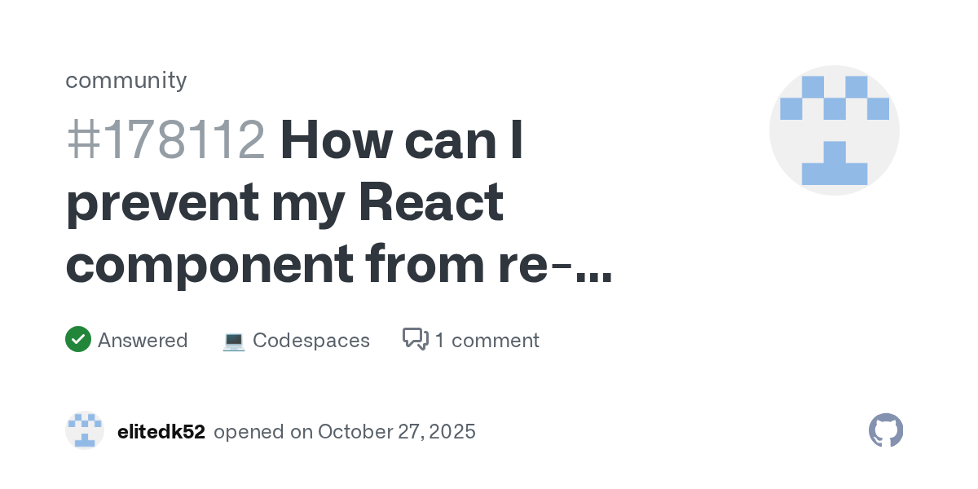Open the "1 comment" count text
The image size is (978, 489).
point(487,340)
